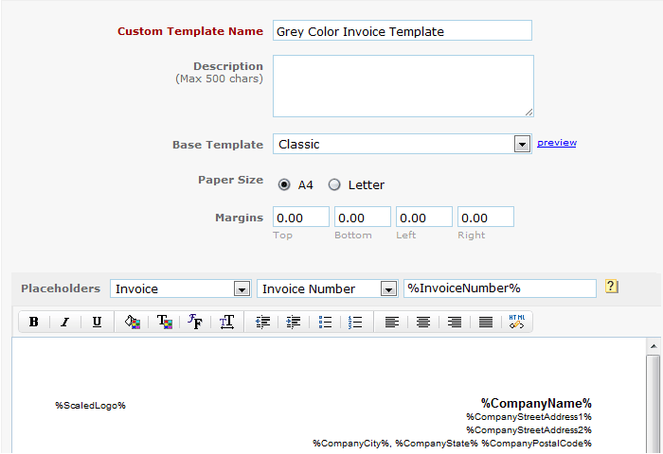Image resolution: width=663 pixels, height=454 pixels.
Task: Select the %InvoiceNumber% placeholder text field
Action: tap(500, 288)
